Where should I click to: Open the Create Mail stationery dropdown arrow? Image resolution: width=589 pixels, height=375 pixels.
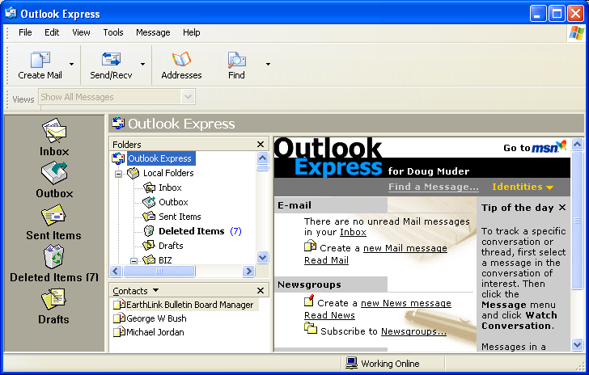tap(71, 64)
